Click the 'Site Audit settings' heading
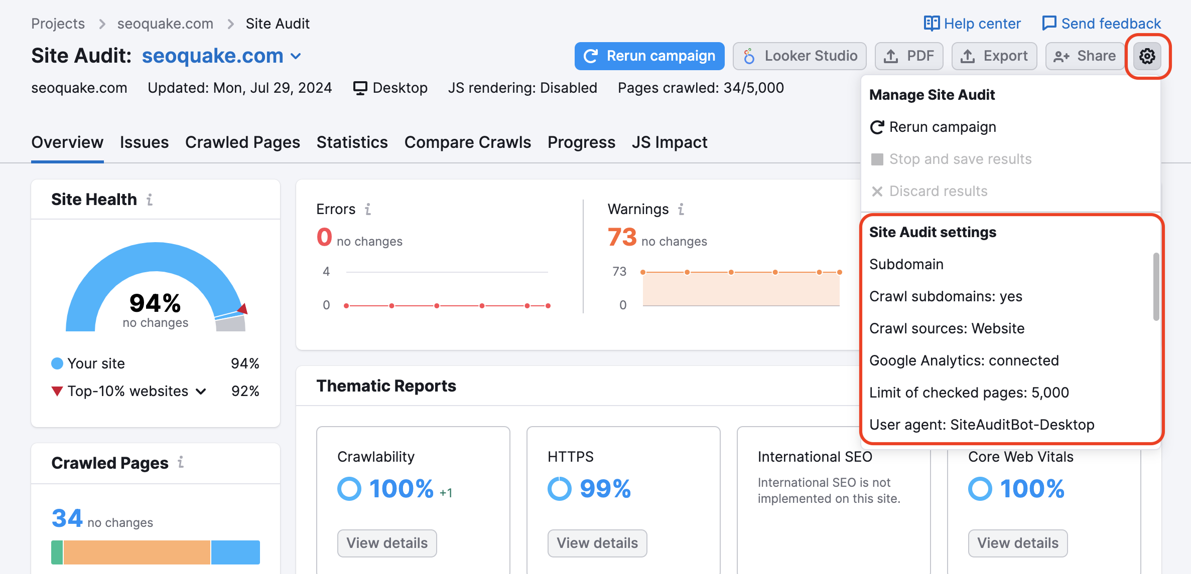This screenshot has height=574, width=1191. 933,232
